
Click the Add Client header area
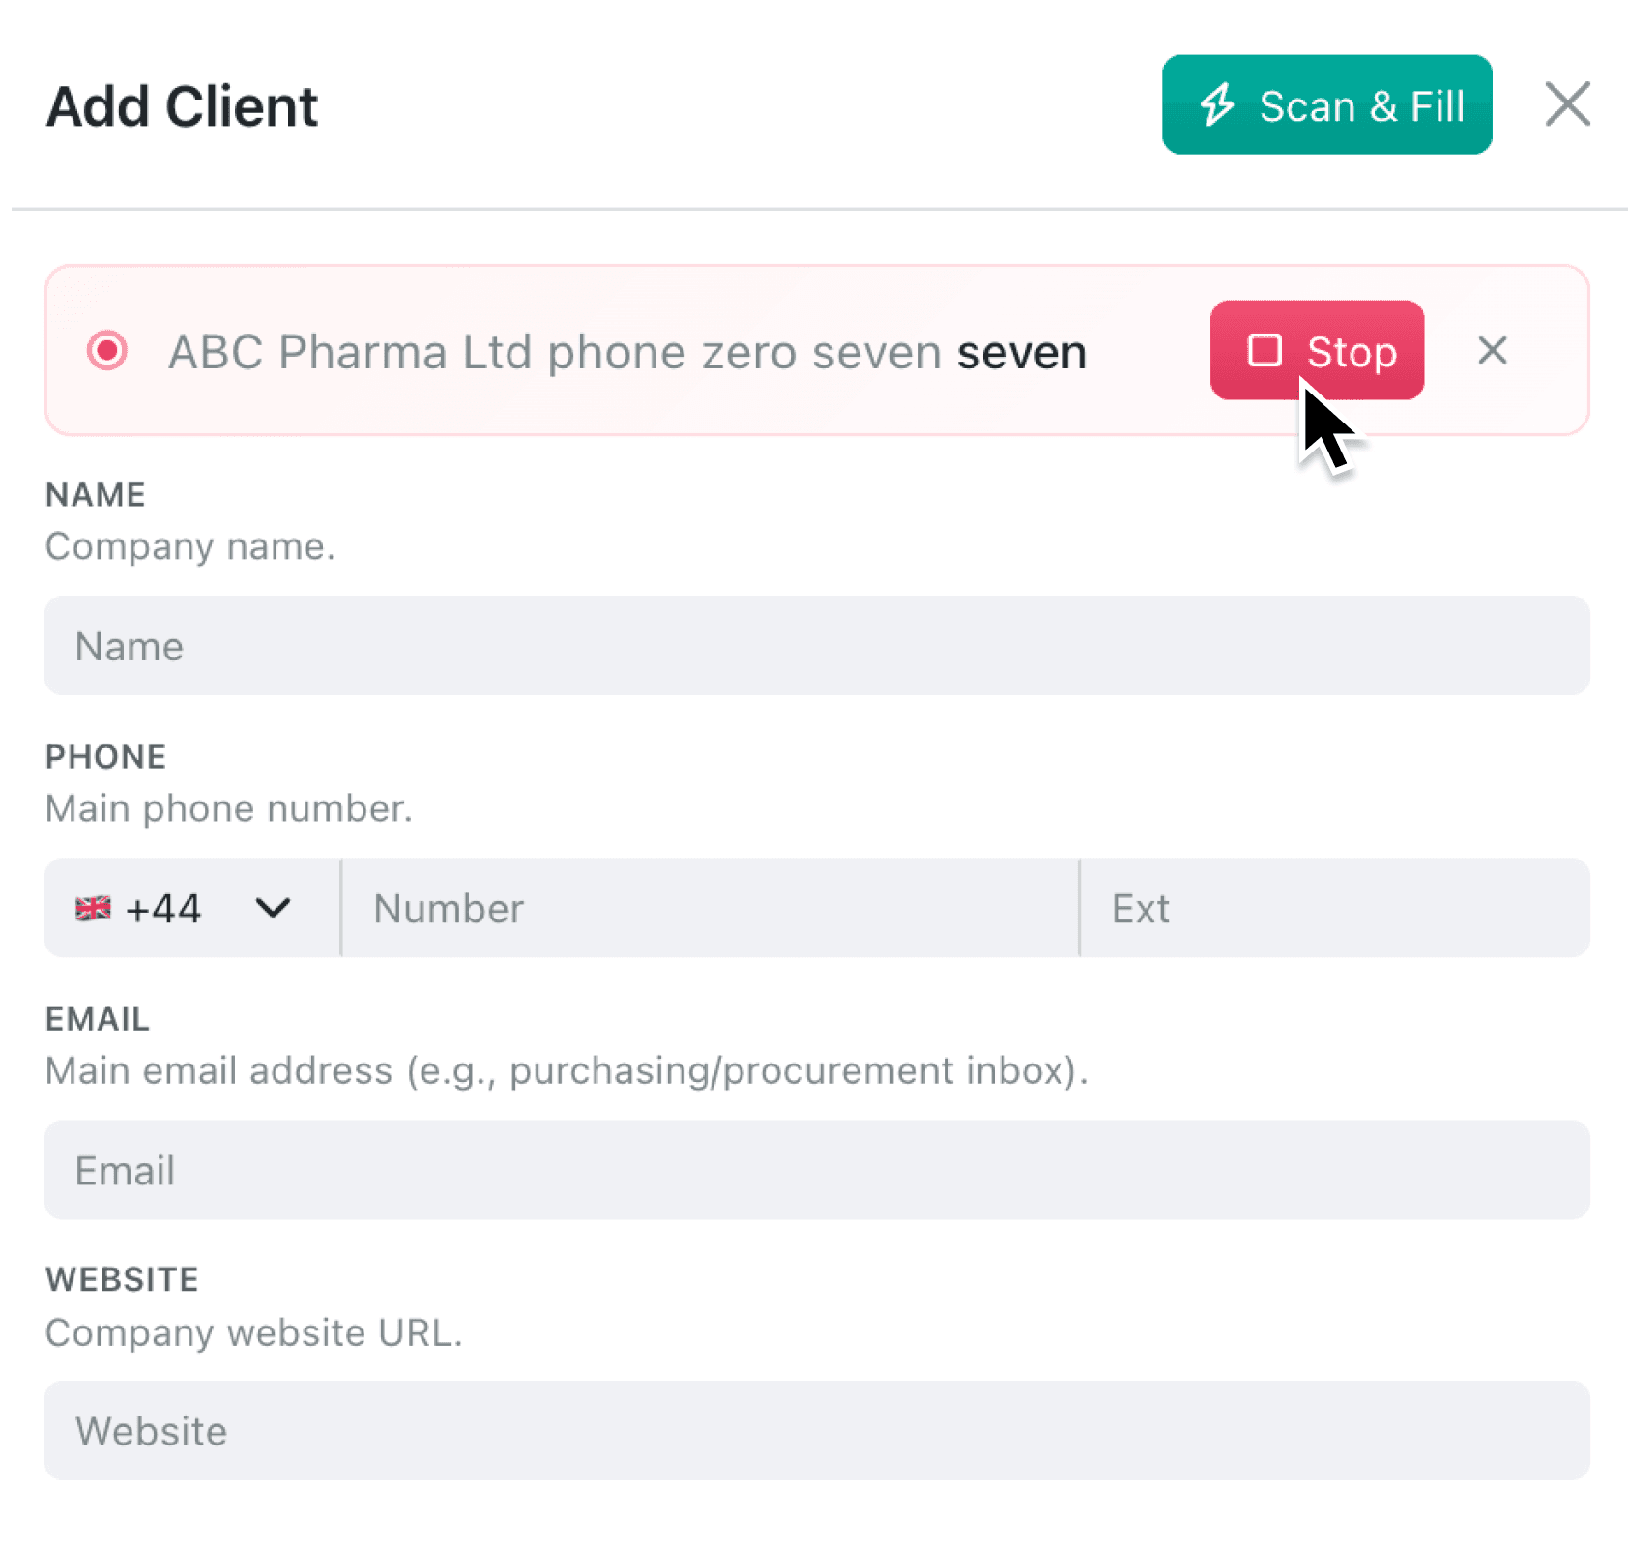[182, 104]
